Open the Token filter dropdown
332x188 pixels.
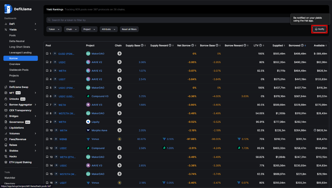(54, 29)
